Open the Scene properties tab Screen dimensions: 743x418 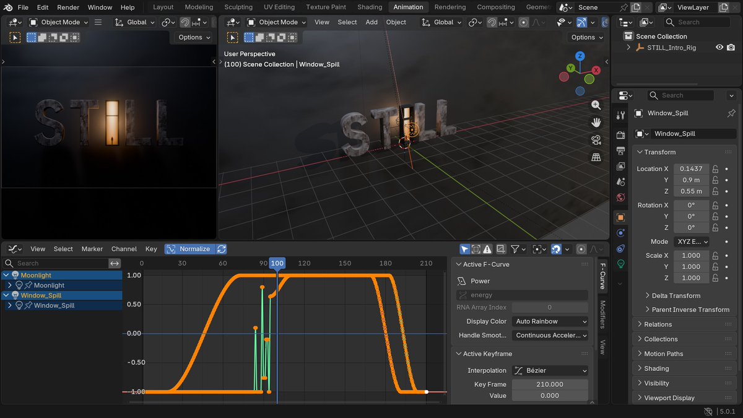621,181
